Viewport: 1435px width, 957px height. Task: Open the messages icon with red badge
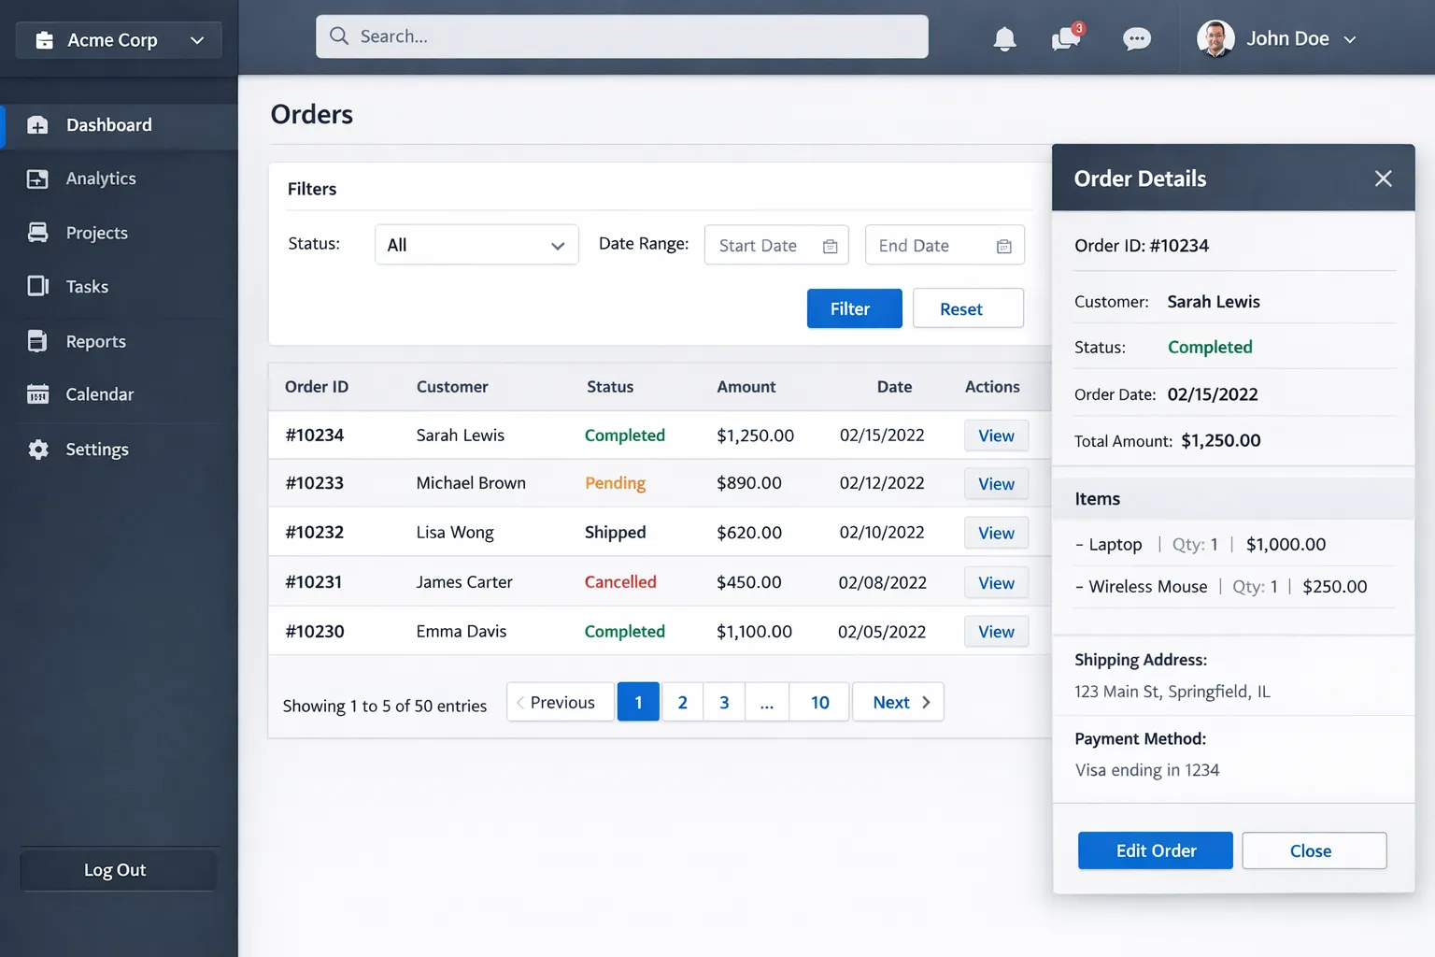click(1066, 38)
